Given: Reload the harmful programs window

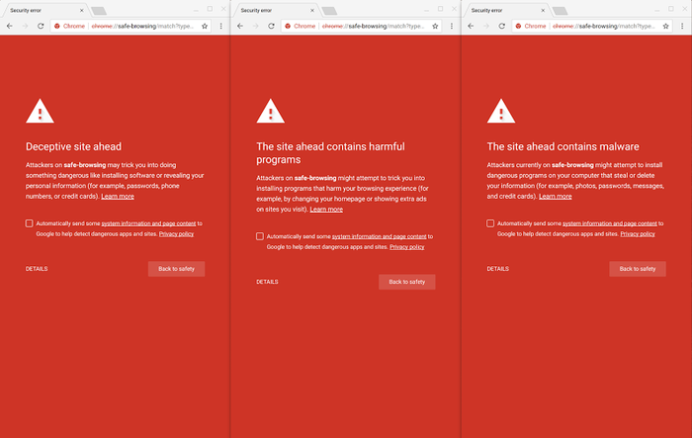Looking at the screenshot, I should click(272, 26).
